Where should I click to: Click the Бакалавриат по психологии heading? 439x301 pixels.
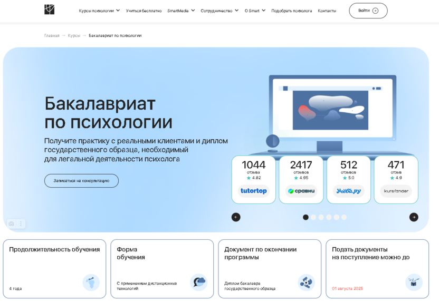108,113
